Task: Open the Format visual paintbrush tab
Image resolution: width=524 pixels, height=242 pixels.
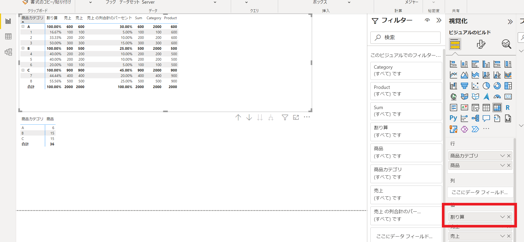Action: (481, 44)
